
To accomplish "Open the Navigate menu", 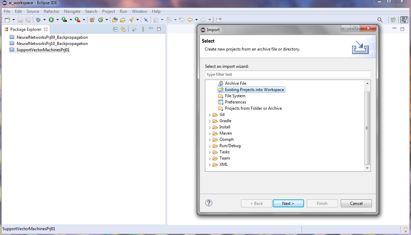I will [x=72, y=11].
